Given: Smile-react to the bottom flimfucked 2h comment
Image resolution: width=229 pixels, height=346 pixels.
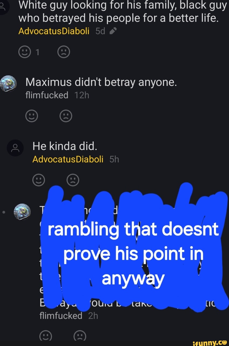Looking at the screenshot, I should point(46,336).
